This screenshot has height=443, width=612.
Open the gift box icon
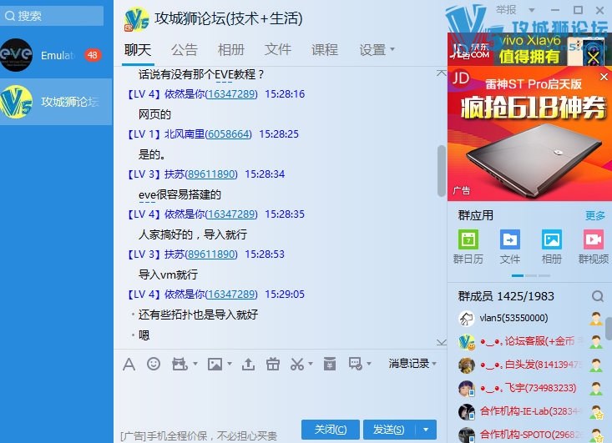(272, 364)
